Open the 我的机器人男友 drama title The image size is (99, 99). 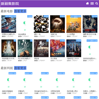[72, 91]
